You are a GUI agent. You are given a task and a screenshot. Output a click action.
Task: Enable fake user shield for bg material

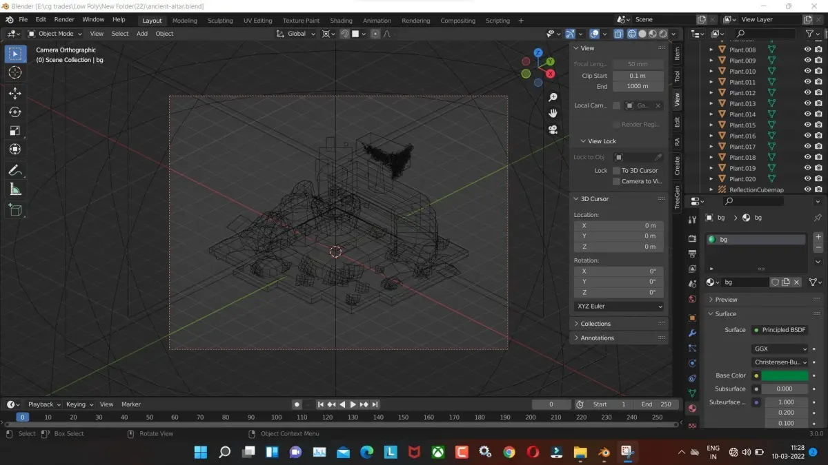point(775,282)
